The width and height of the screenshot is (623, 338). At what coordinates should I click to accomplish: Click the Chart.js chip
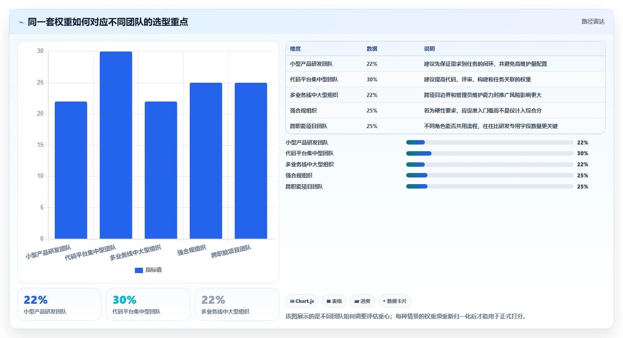(x=302, y=301)
